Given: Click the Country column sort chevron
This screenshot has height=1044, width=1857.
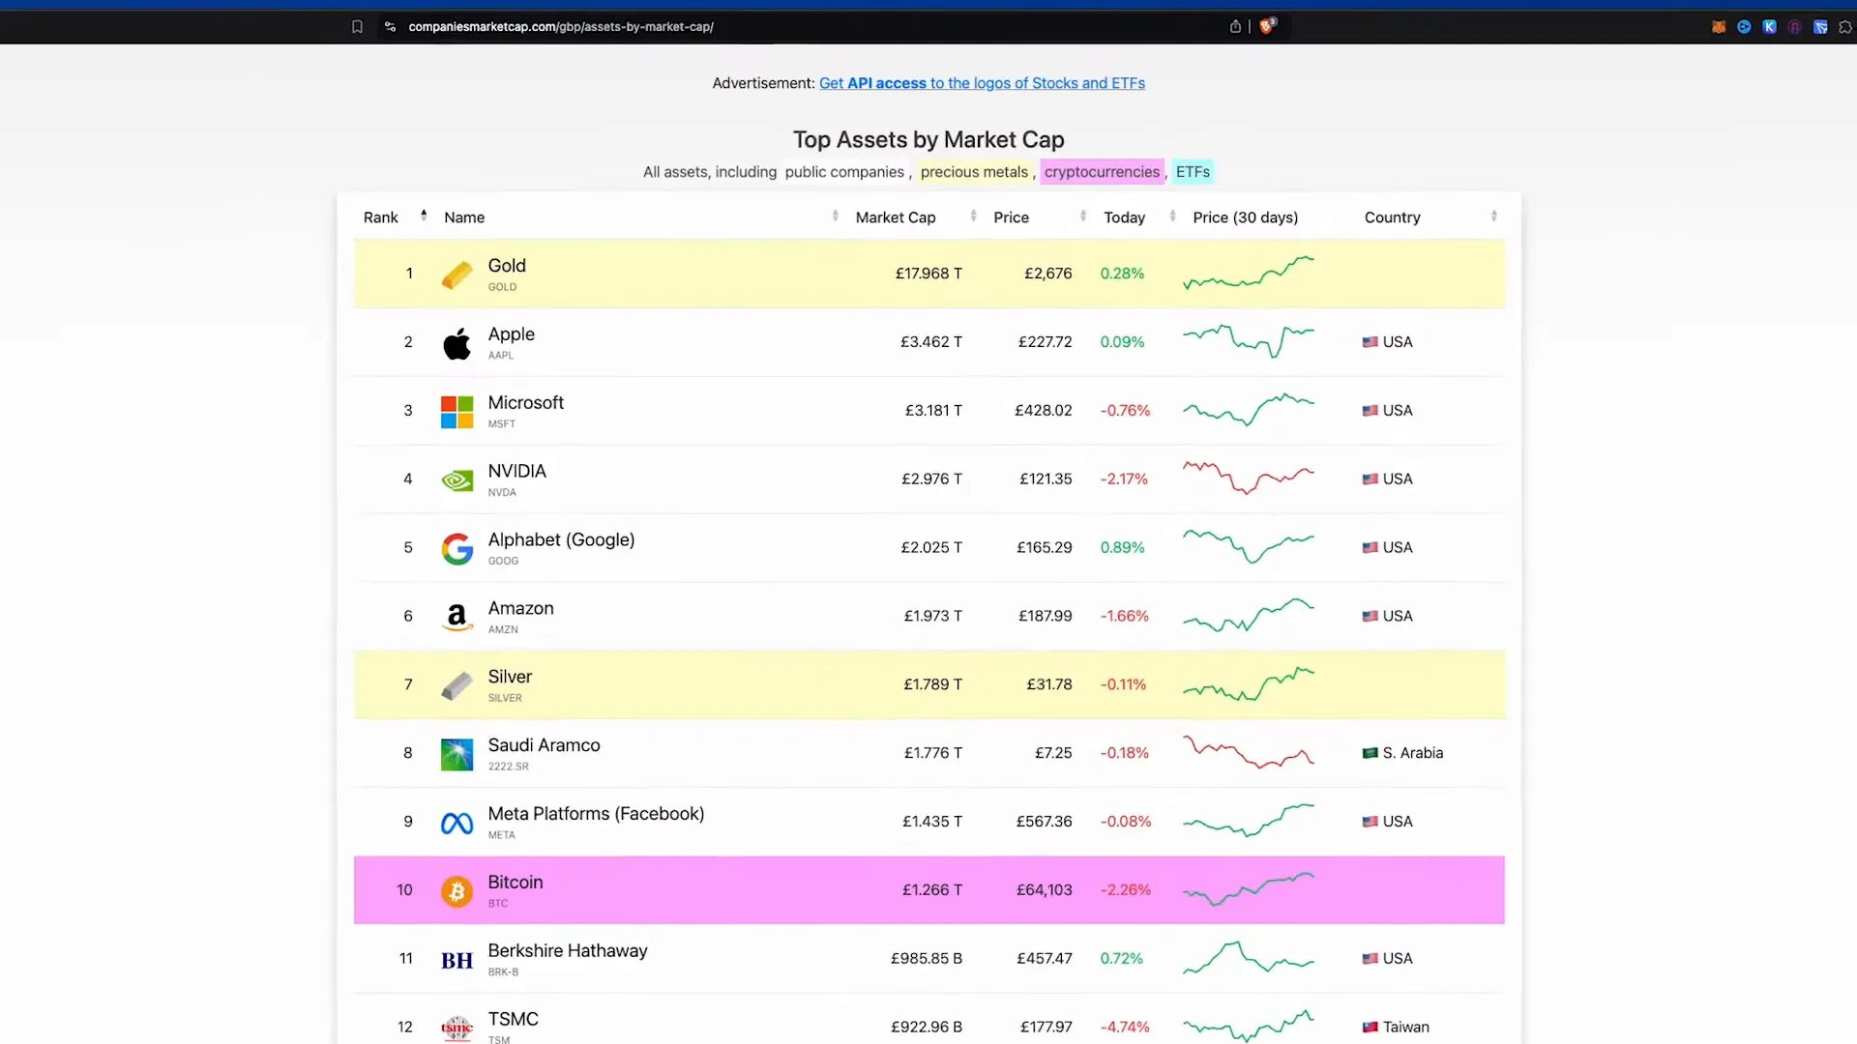Looking at the screenshot, I should [x=1493, y=216].
